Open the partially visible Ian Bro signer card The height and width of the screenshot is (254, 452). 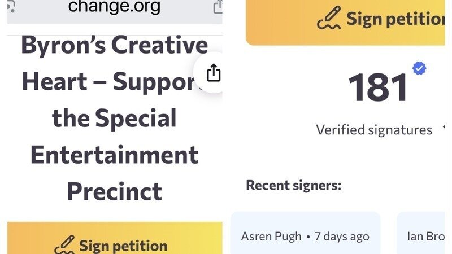point(424,235)
